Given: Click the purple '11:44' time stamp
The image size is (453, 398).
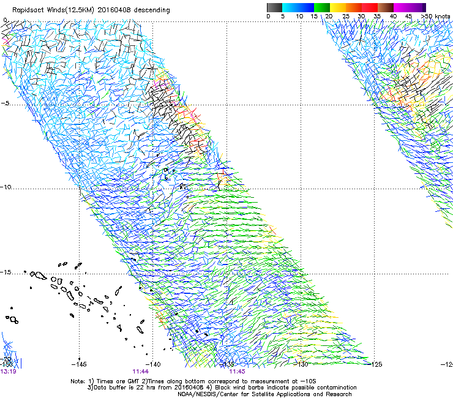Looking at the screenshot, I should point(140,372).
